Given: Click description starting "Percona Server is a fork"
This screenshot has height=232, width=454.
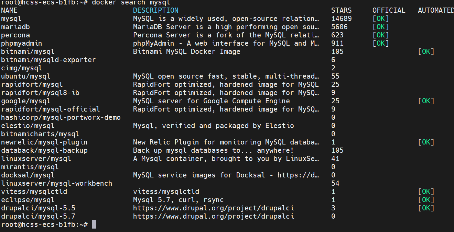Looking at the screenshot, I should click(x=226, y=35).
